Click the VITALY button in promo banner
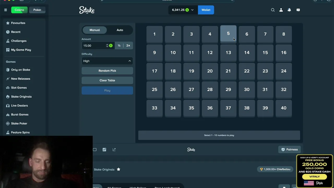The width and height of the screenshot is (334, 188). pos(314,177)
